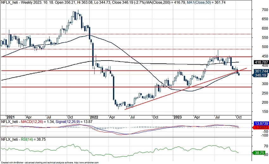The height and width of the screenshot is (164, 269).
Task: Click the MA(Close,200) = 416.79 legend
Action: (x=165, y=3)
